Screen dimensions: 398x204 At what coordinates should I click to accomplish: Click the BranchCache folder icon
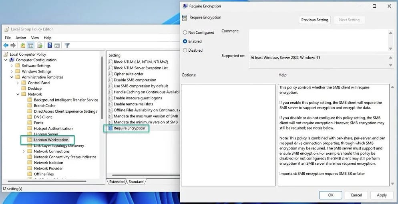tap(30, 106)
